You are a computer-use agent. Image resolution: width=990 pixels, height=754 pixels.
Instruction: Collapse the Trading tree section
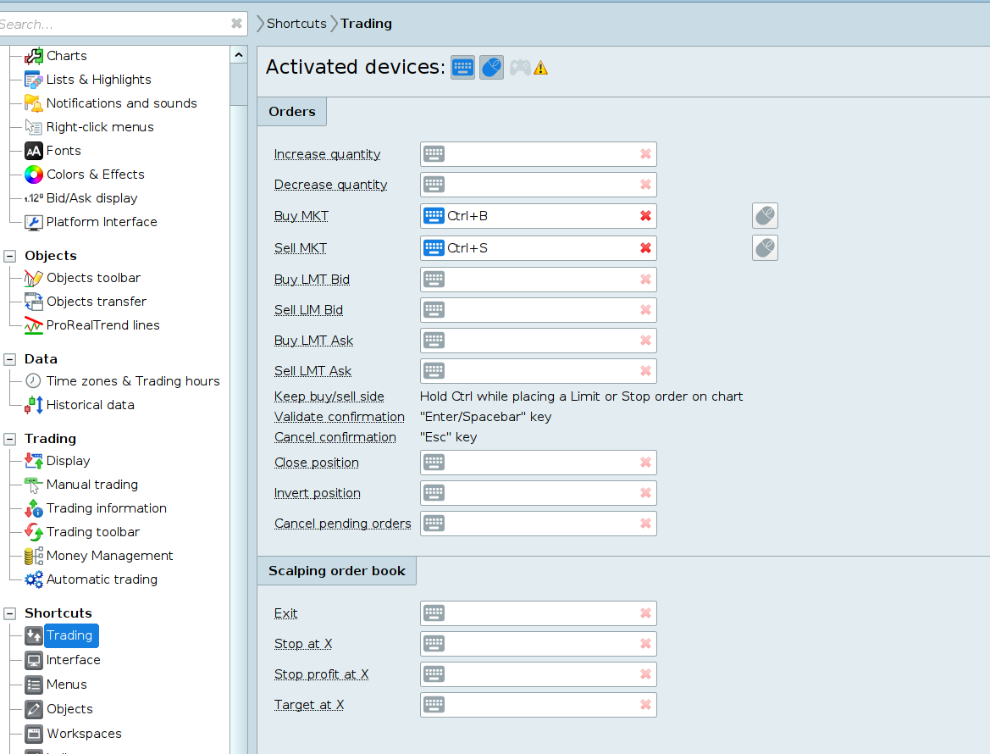10,439
